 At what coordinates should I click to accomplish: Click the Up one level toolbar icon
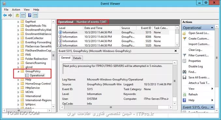[17, 15]
